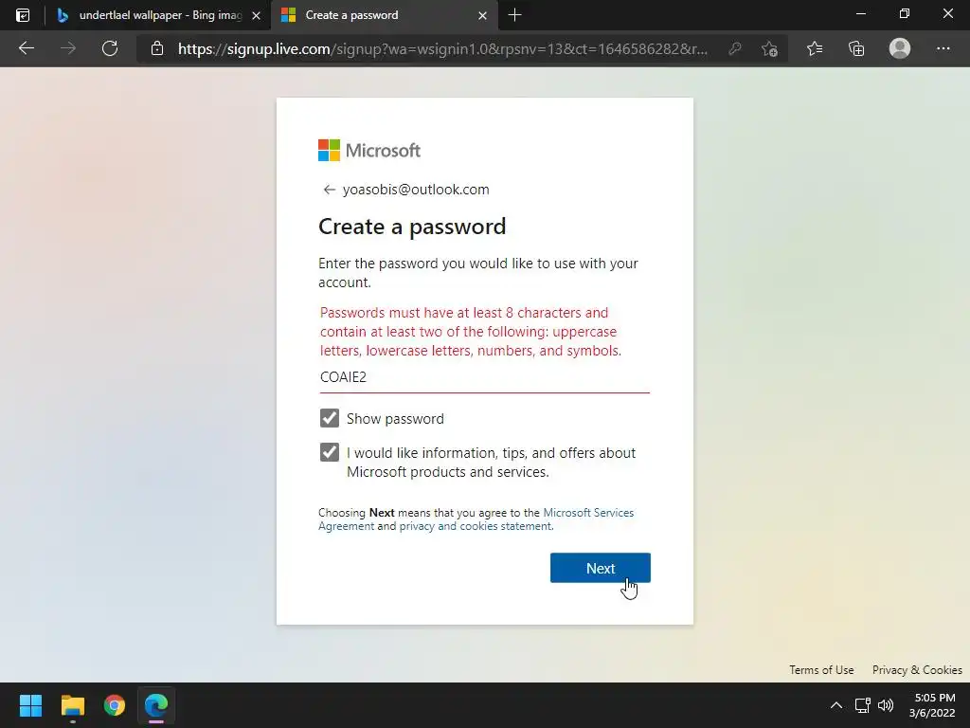
Task: Open Privacy & Cookies footer link
Action: (917, 670)
